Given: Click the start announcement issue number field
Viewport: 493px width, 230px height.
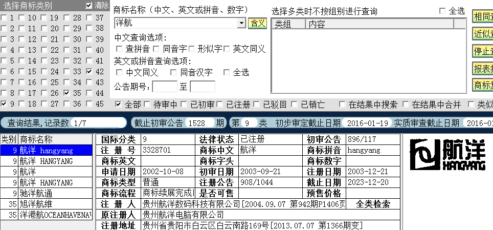Looking at the screenshot, I should pyautogui.click(x=165, y=87).
